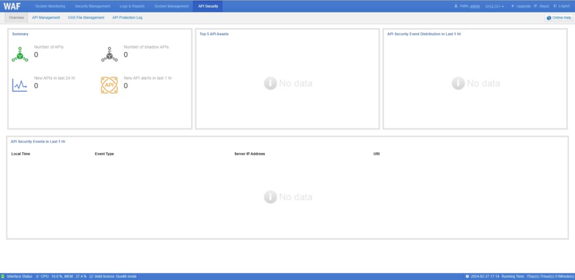Click the Number of shadow APIs label
575x280 pixels.
pos(147,47)
